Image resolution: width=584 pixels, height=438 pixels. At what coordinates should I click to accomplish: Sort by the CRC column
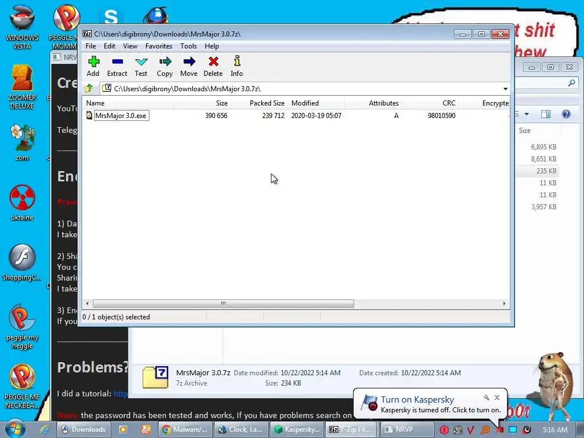[x=430, y=103]
